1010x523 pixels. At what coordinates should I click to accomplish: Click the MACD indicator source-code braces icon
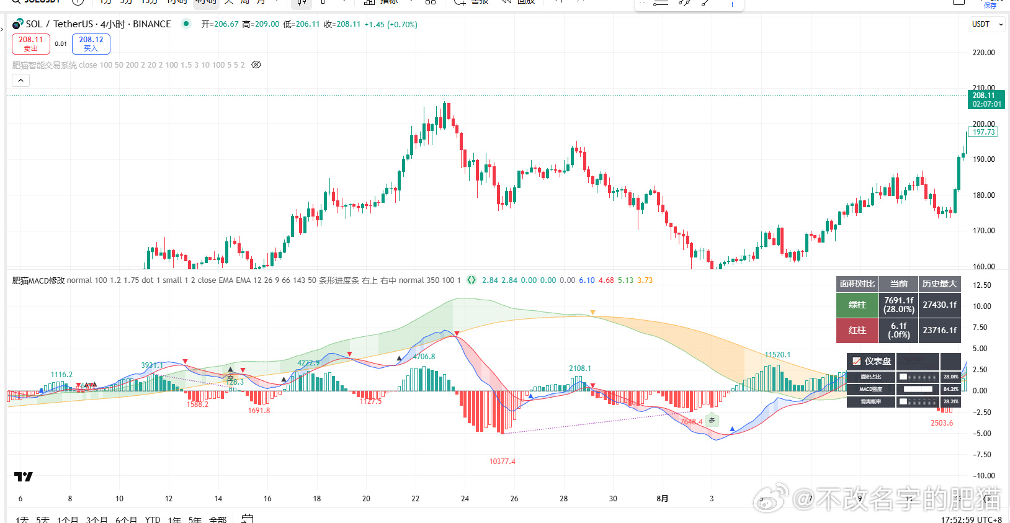click(471, 280)
